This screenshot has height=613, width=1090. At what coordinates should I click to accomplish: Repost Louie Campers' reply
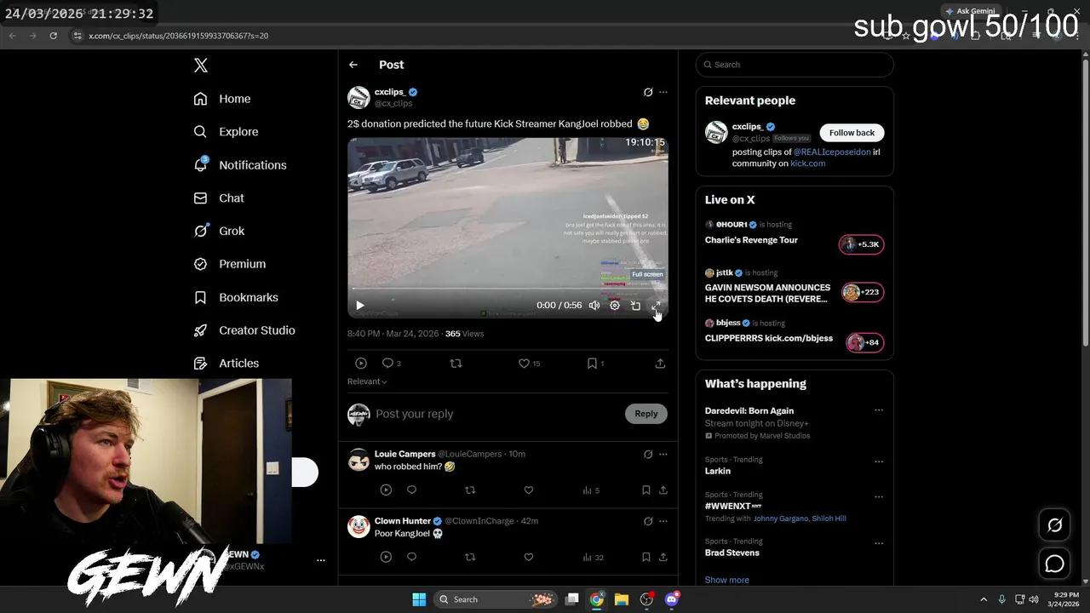469,490
